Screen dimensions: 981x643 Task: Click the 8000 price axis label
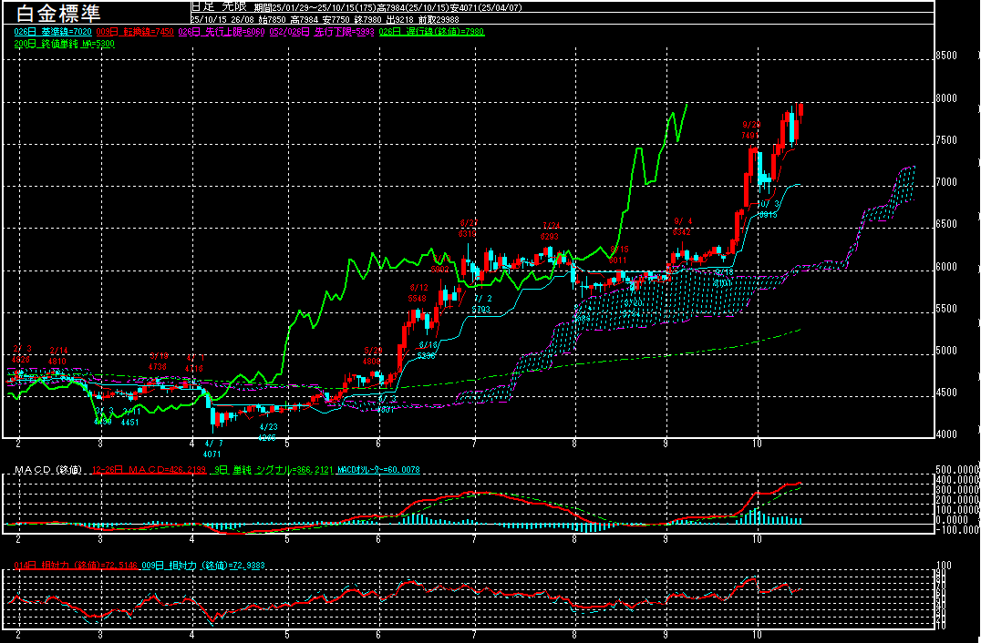[945, 99]
